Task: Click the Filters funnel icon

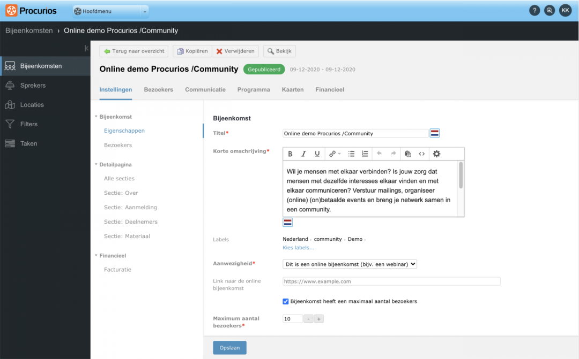Action: tap(10, 124)
